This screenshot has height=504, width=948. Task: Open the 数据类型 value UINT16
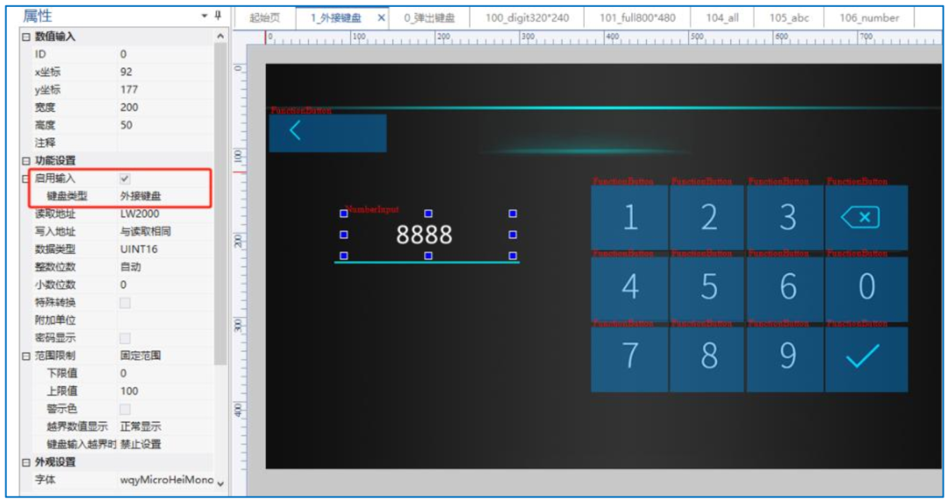139,249
